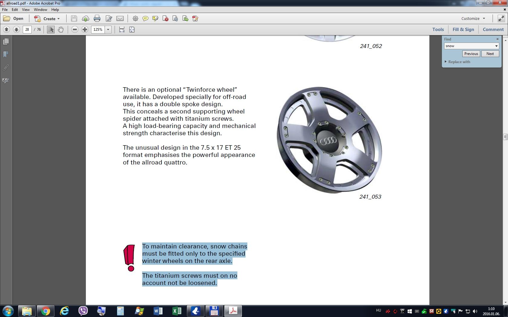508x317 pixels.
Task: Open the View menu
Action: [x=26, y=10]
